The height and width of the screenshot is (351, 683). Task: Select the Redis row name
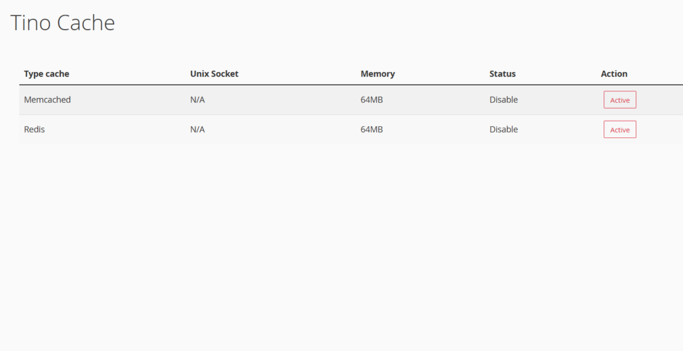click(x=35, y=129)
